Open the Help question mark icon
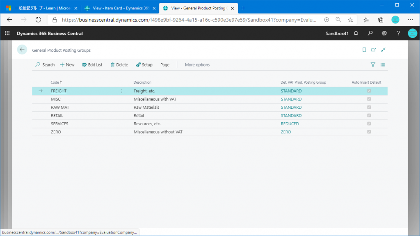This screenshot has height=236, width=420. pos(398,33)
